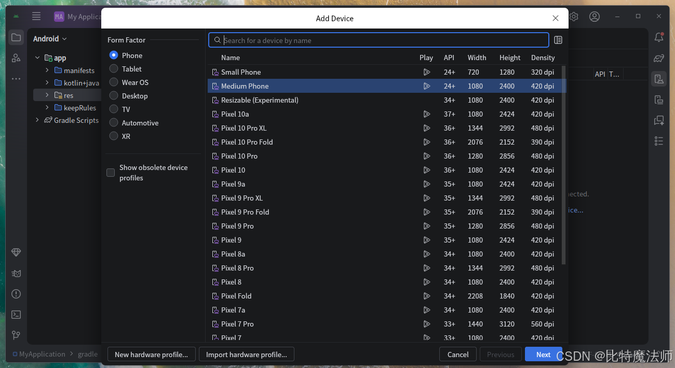
Task: Open the Logcat cat icon
Action: (x=16, y=273)
